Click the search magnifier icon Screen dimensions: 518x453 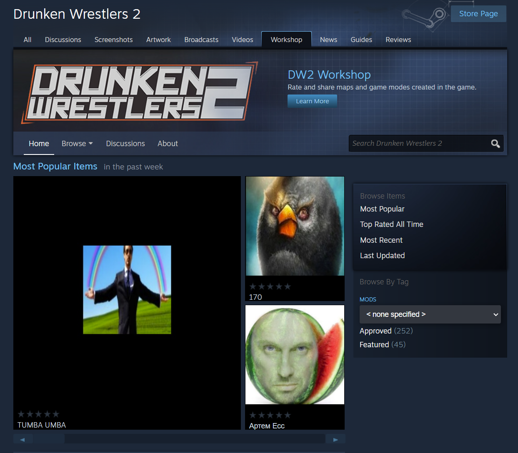(495, 144)
